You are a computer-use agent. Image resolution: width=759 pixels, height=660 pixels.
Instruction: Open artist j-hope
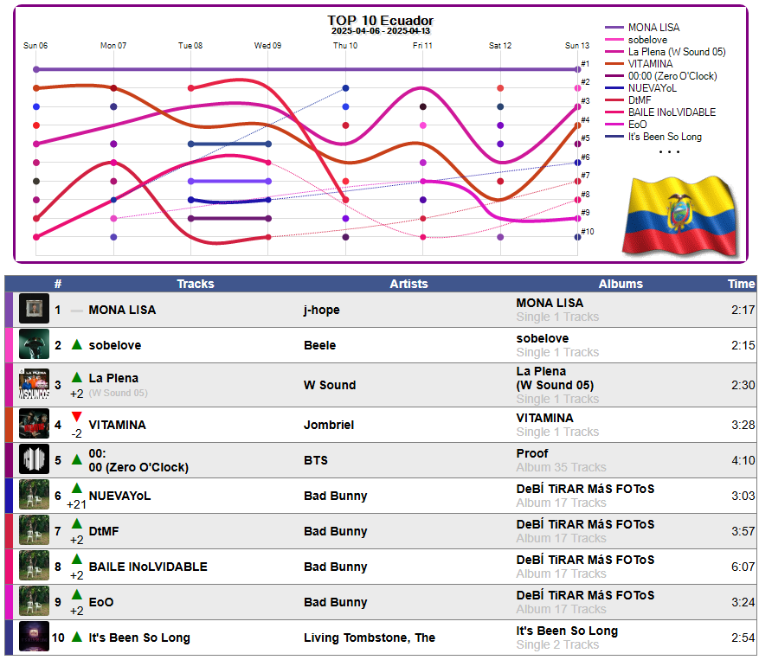(321, 311)
